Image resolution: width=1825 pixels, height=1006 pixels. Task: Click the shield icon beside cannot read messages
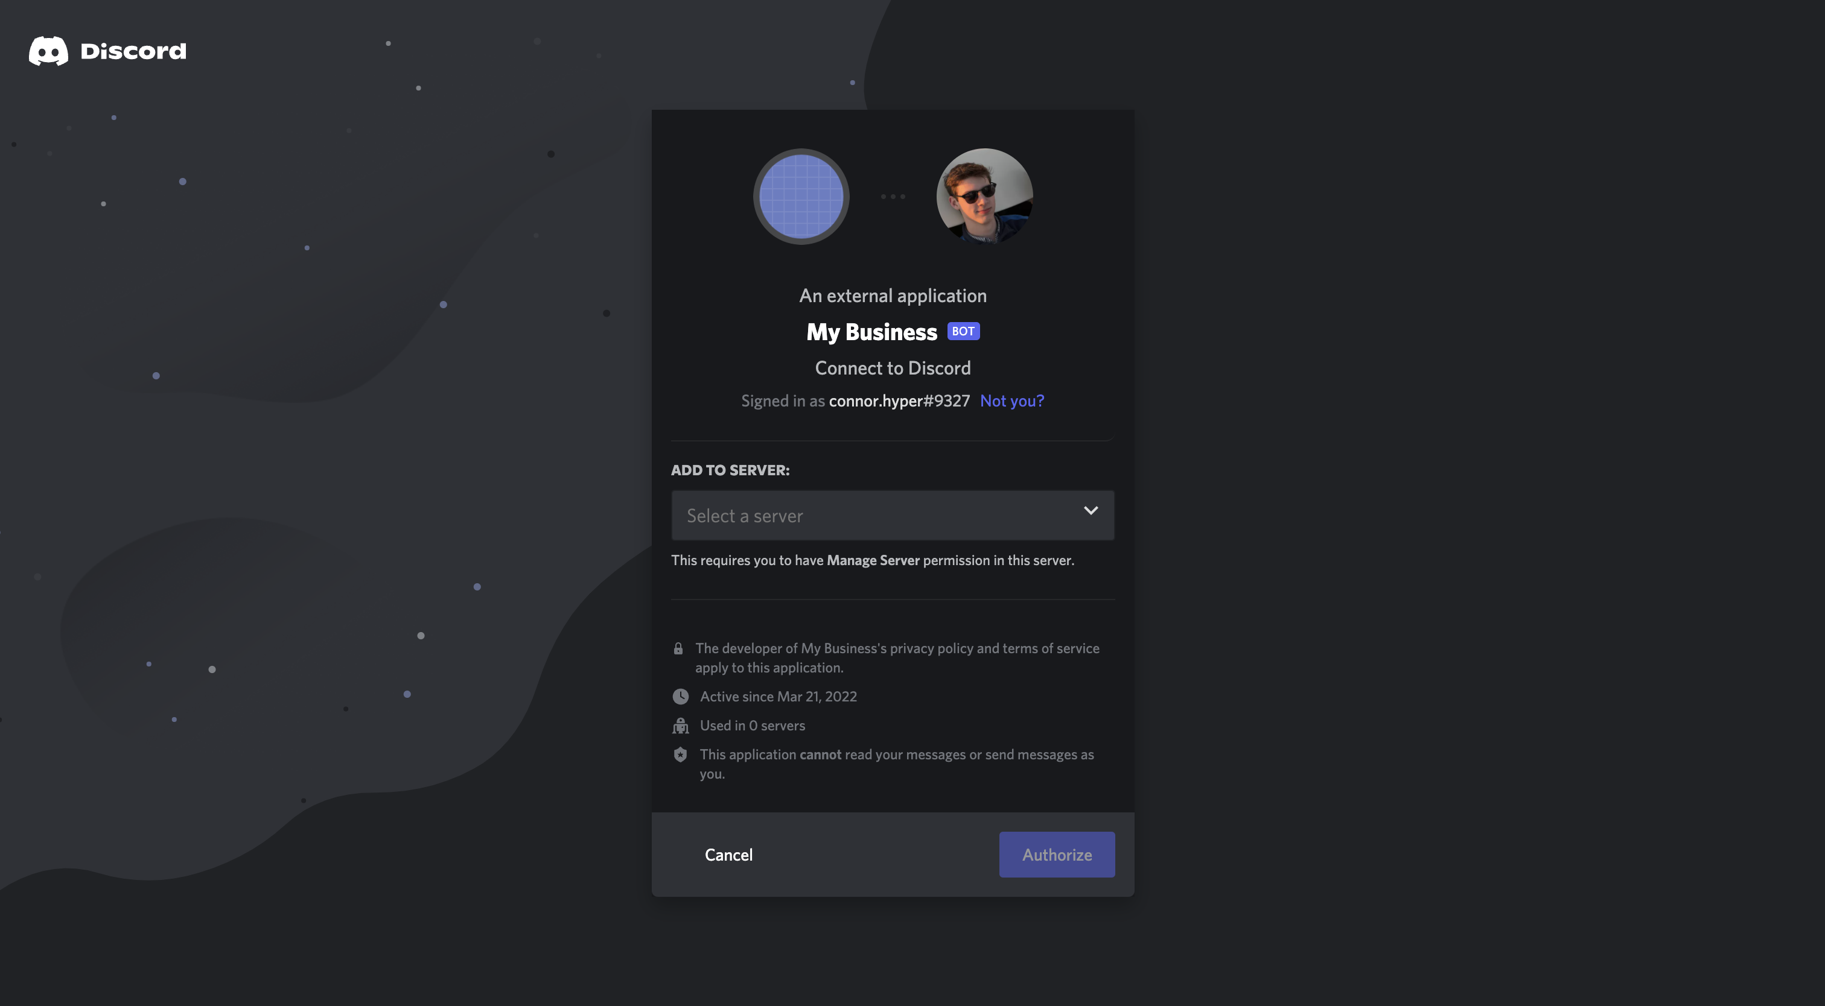point(680,754)
